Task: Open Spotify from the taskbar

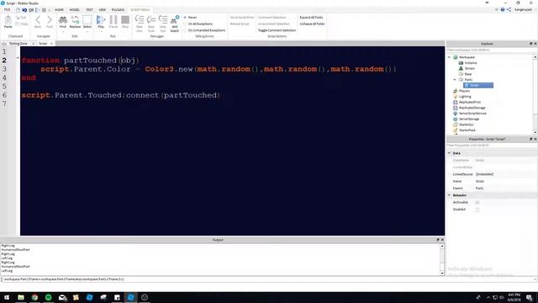Action: [49, 297]
